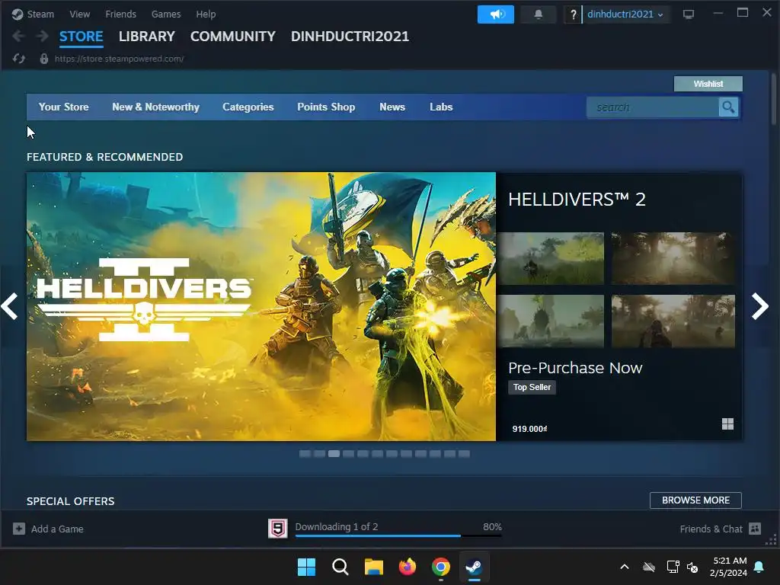Click the download progress bar
The image size is (780, 585).
(398, 535)
